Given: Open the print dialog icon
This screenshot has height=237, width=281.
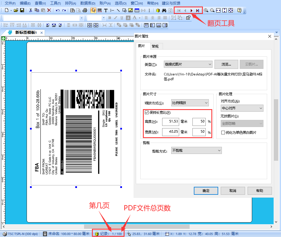Looking at the screenshot, I should 85,10.
